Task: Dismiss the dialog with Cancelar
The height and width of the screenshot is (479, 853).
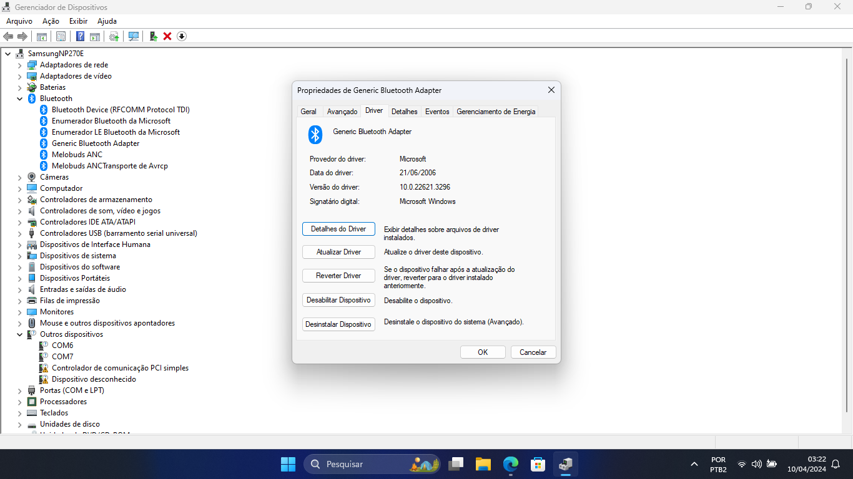Action: coord(533,352)
